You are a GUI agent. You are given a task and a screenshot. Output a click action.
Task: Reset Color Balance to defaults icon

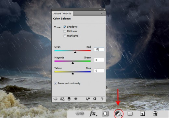95,99
